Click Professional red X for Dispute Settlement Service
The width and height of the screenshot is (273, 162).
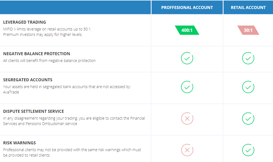(x=187, y=119)
